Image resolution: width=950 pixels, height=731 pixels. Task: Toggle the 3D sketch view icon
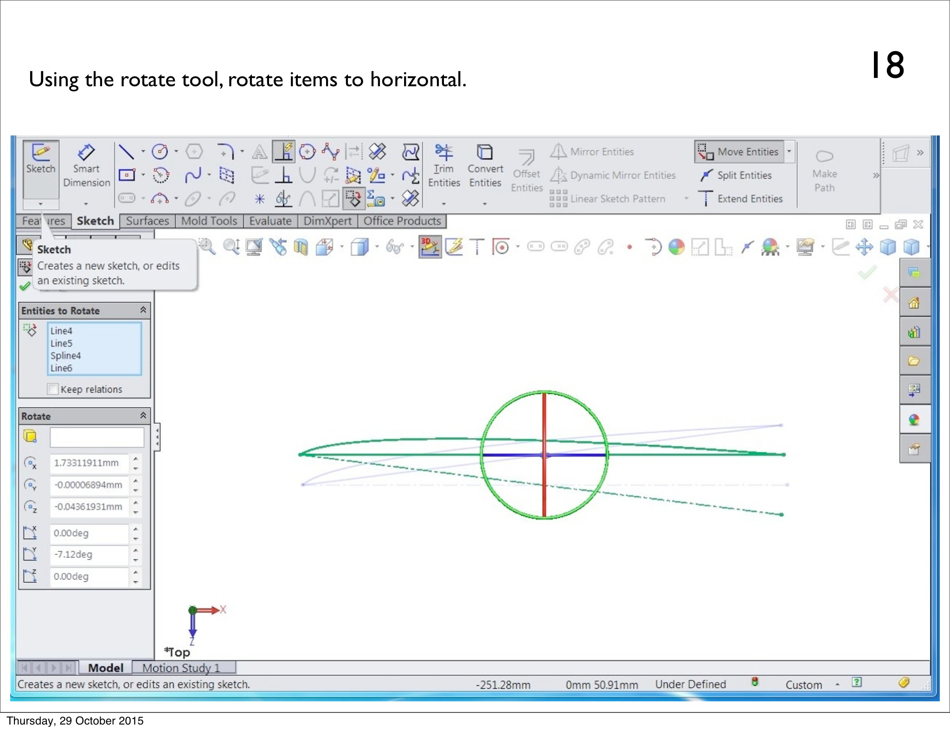430,246
